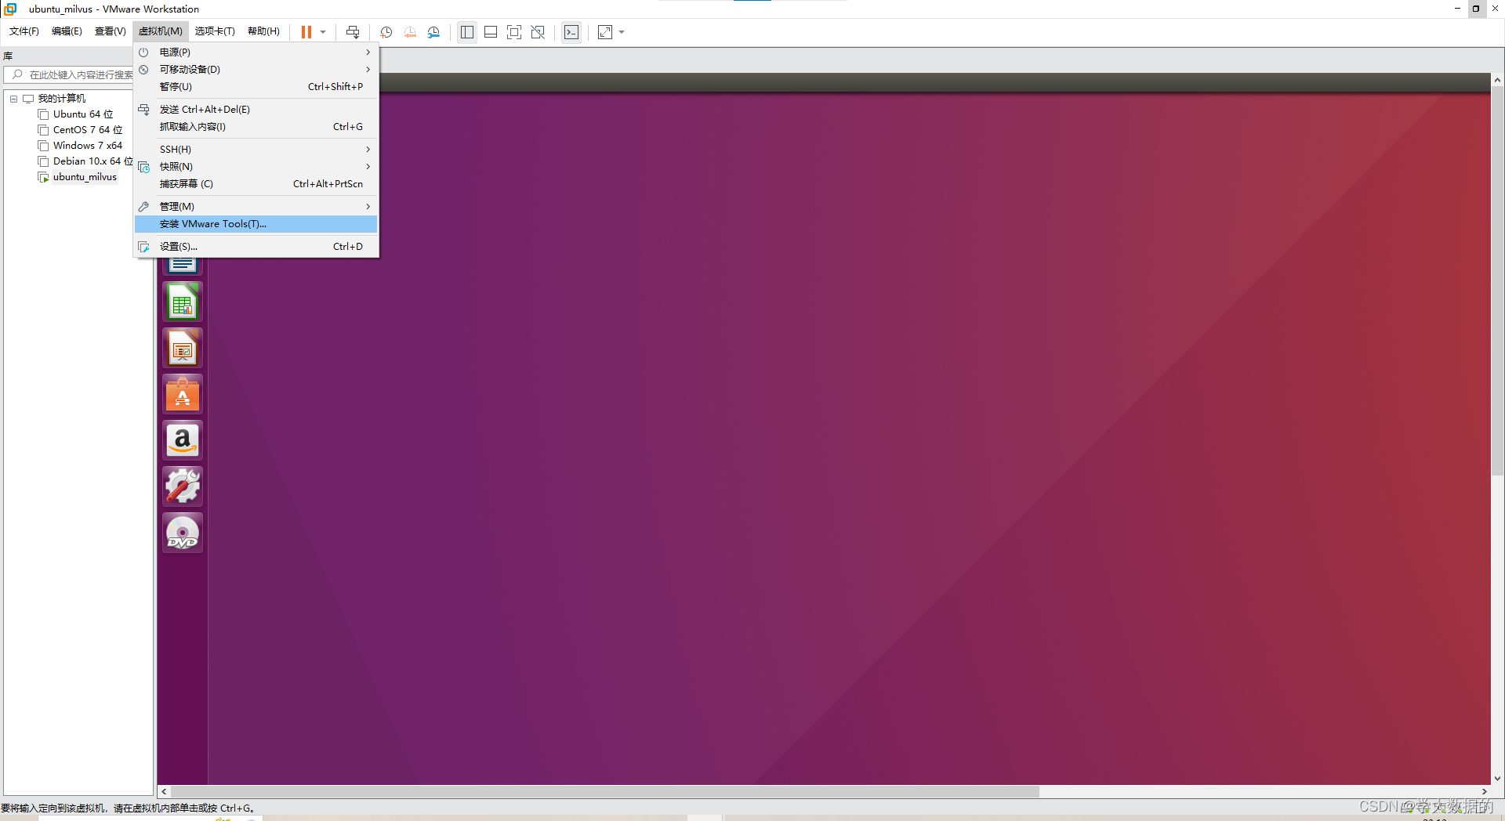1505x821 pixels.
Task: Click the horizontal scrollbar of VM view
Action: (605, 791)
